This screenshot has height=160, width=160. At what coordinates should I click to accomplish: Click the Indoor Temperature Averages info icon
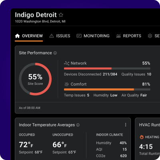click(78, 125)
